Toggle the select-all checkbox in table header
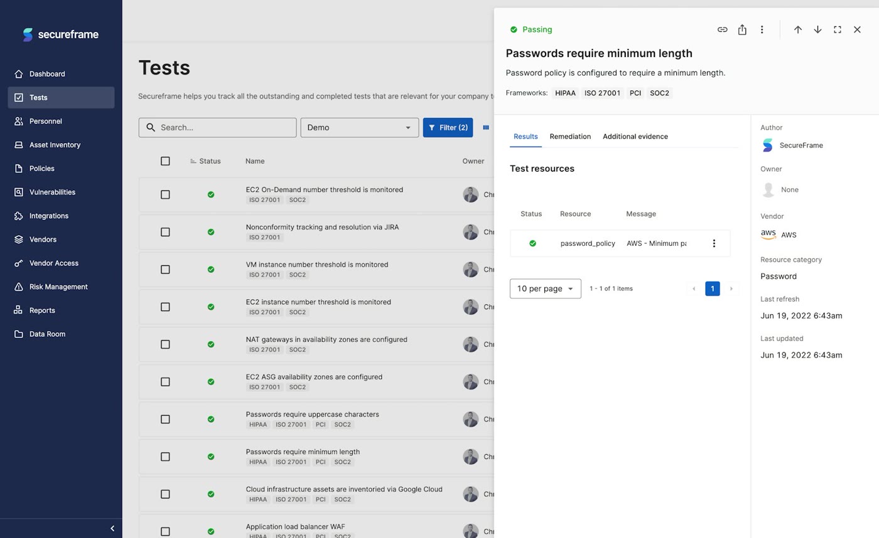The height and width of the screenshot is (538, 879). tap(165, 161)
